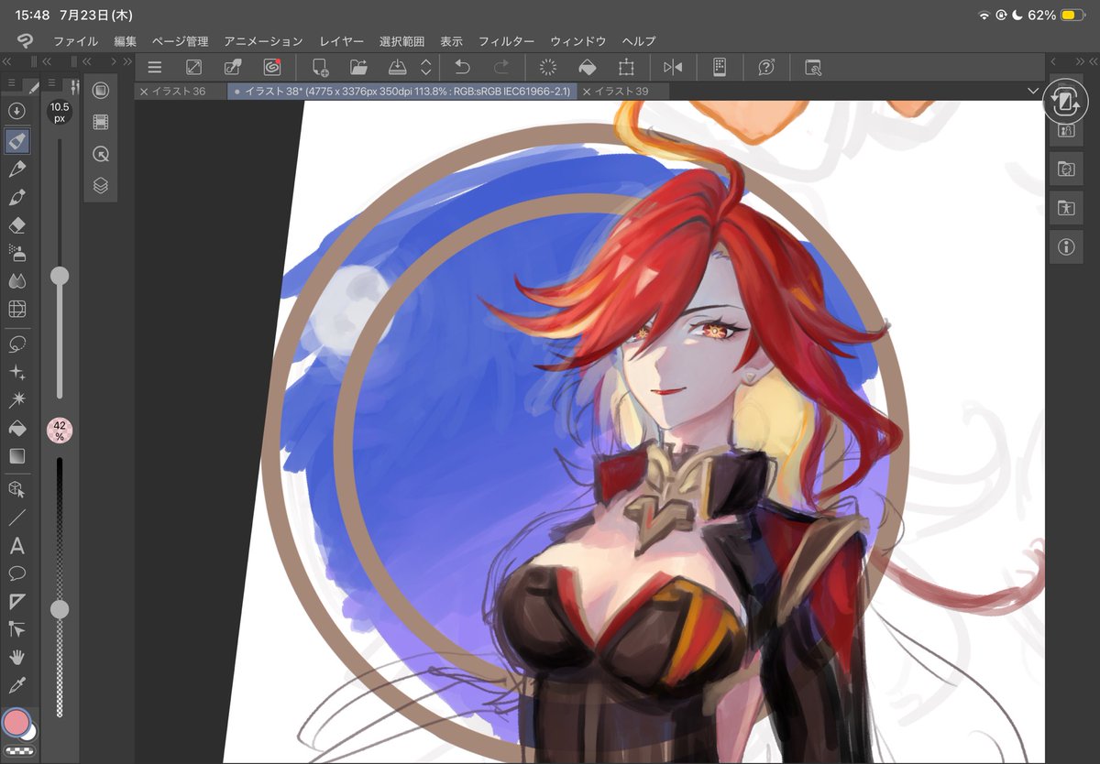Select the Frame border grid tool
This screenshot has height=764, width=1100.
16,309
